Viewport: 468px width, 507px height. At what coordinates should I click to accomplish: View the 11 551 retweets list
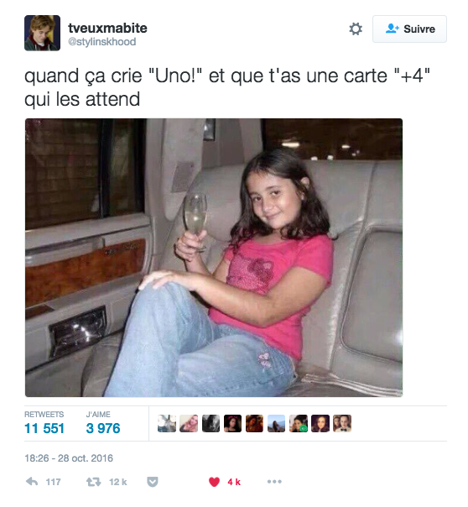coord(44,428)
